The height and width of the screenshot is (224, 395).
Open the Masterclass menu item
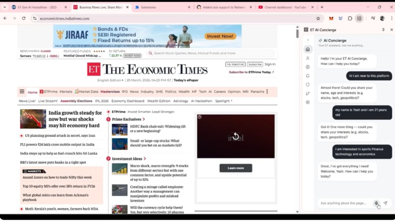click(x=110, y=92)
